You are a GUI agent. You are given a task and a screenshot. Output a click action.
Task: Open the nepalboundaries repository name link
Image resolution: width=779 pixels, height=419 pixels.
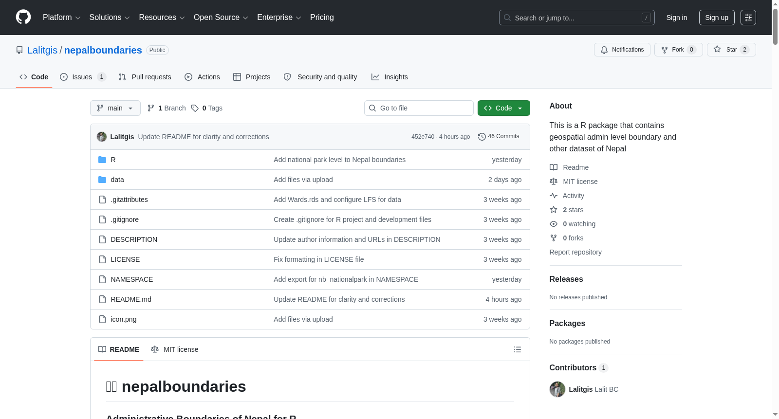(103, 50)
